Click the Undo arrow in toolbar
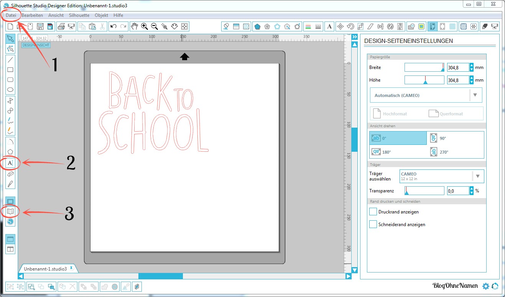The height and width of the screenshot is (297, 505). point(113,26)
